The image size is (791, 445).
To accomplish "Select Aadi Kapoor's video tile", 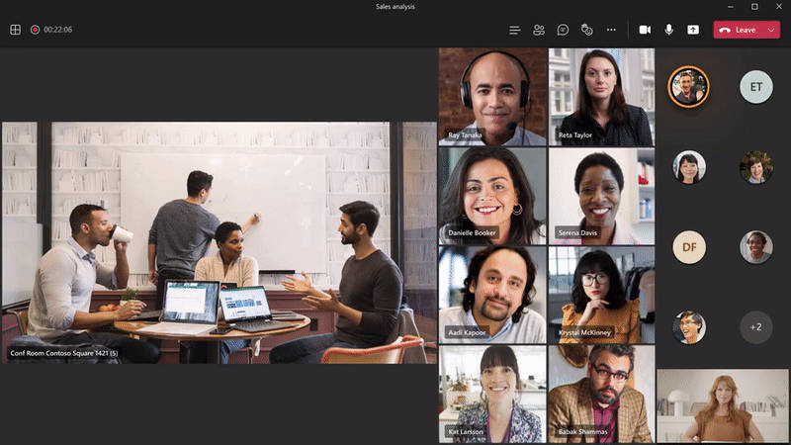I will tap(492, 295).
